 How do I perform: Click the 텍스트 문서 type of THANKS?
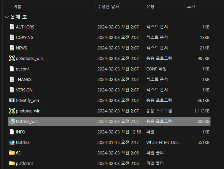(x=157, y=80)
